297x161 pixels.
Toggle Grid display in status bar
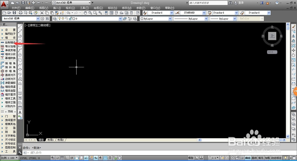click(62, 158)
